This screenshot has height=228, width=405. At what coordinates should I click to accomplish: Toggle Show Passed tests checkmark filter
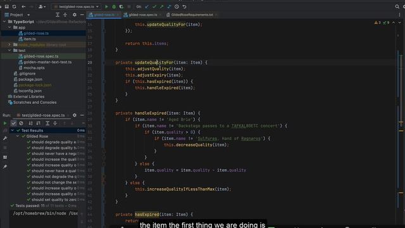(13, 123)
